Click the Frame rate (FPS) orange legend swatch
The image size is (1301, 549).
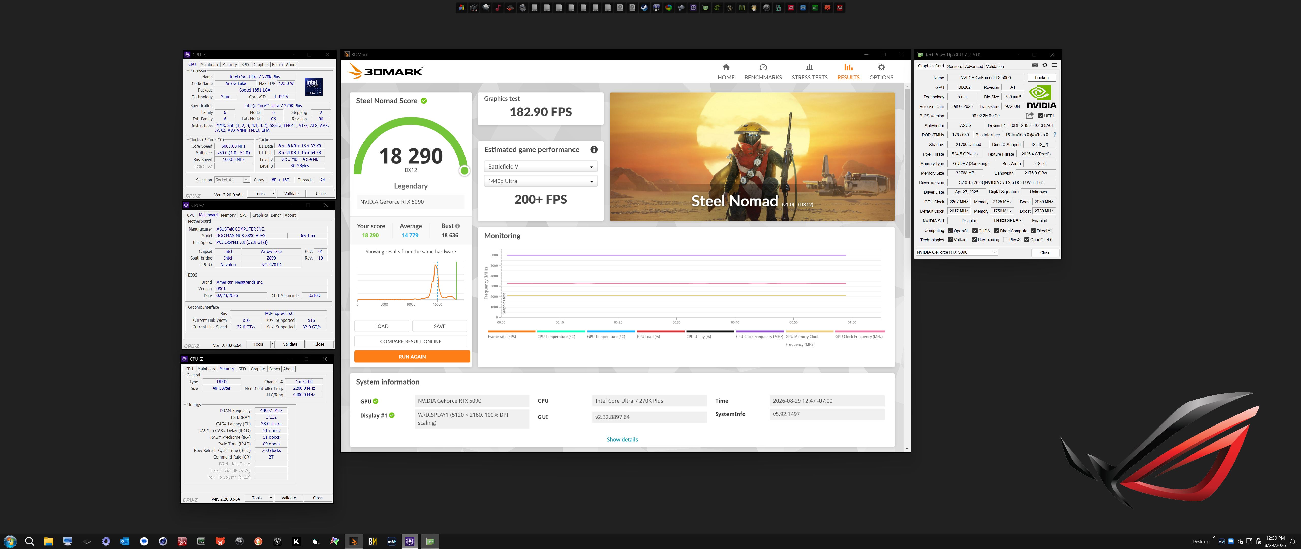(511, 331)
